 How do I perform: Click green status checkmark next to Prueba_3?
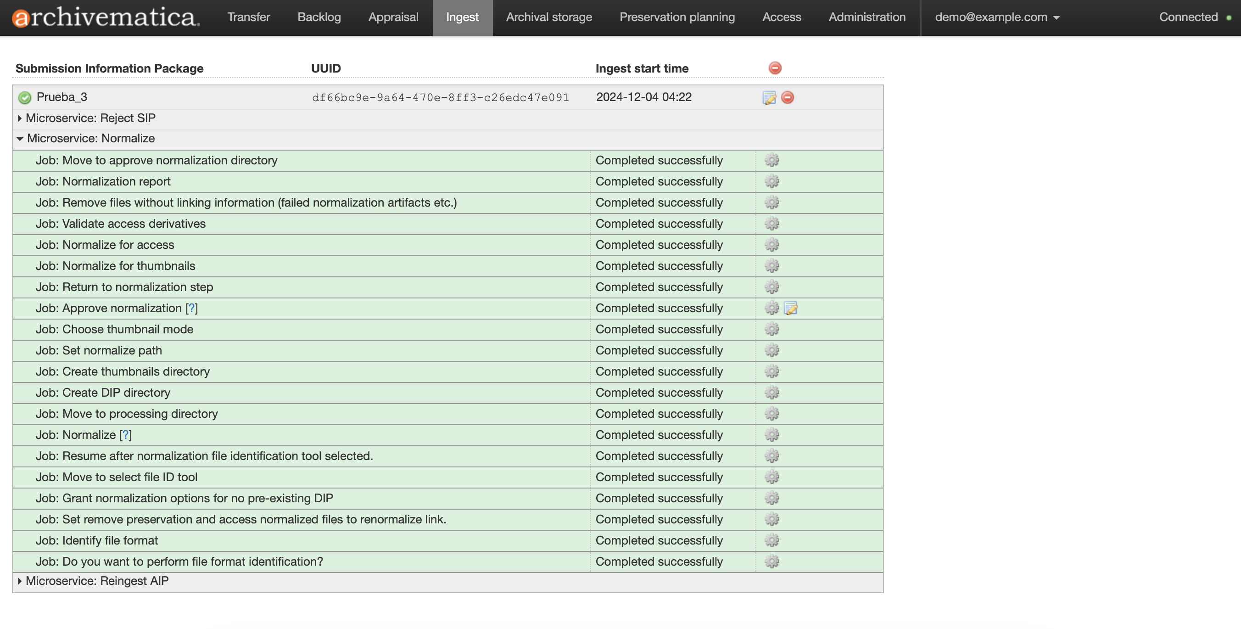(25, 97)
